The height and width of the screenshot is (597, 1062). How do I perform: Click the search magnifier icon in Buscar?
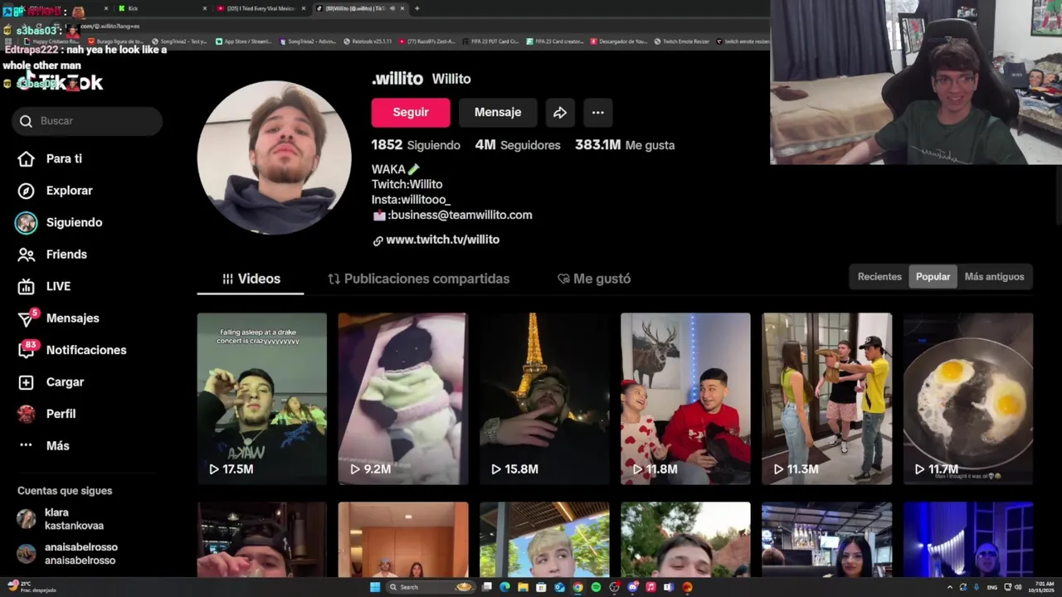click(27, 121)
